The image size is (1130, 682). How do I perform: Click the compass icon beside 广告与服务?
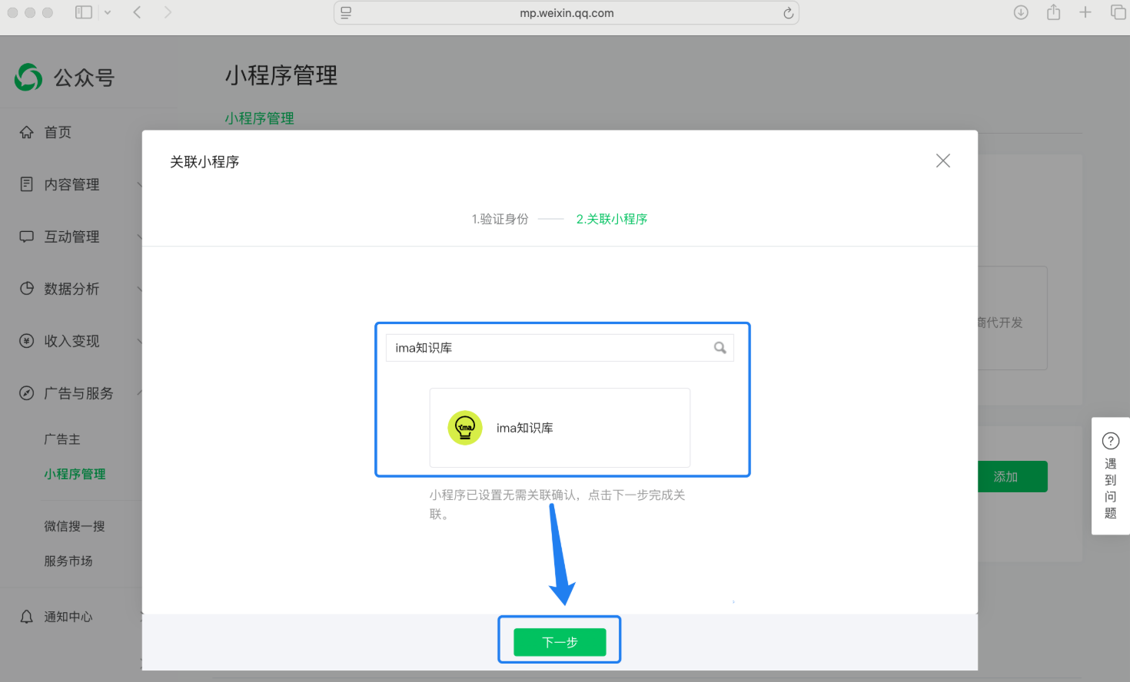(27, 393)
